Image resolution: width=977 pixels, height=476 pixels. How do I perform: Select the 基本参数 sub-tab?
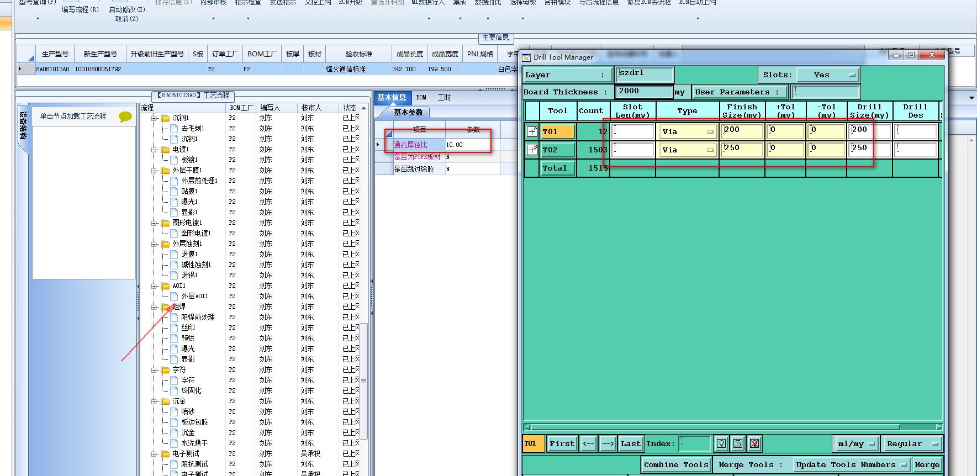tap(408, 112)
